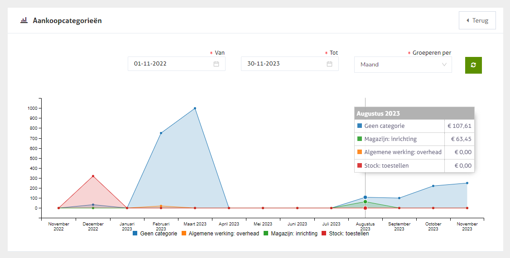This screenshot has height=258, width=510.
Task: Click the Tot date input 30-11-2023
Action: pyautogui.click(x=283, y=64)
